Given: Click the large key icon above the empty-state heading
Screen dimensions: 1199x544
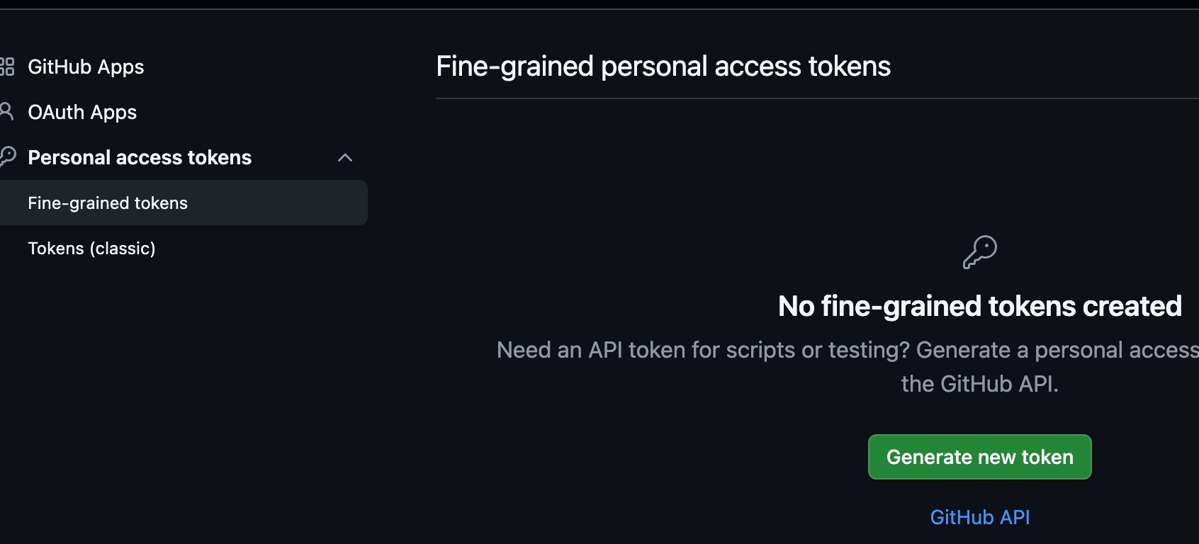Looking at the screenshot, I should click(x=979, y=252).
